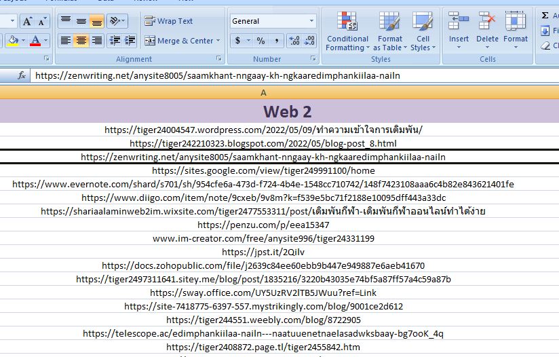Apply Percent Style format
Image resolution: width=559 pixels, height=357 pixels.
[x=261, y=41]
